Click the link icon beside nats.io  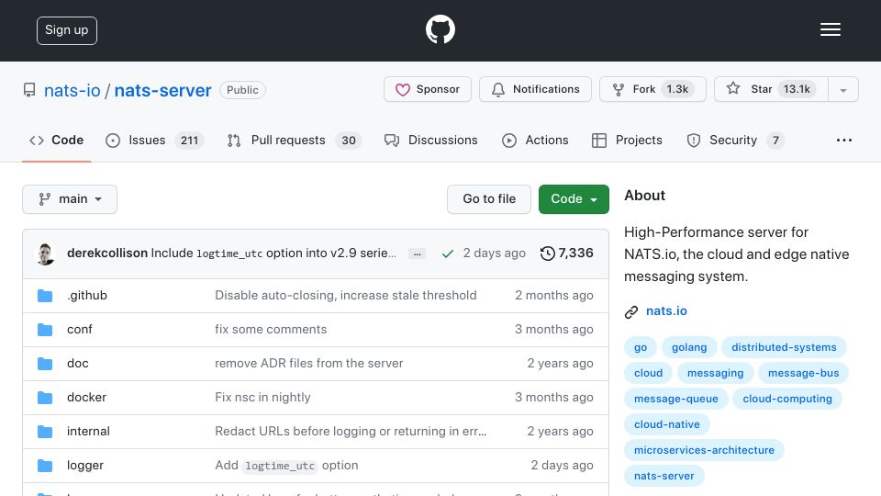coord(631,311)
